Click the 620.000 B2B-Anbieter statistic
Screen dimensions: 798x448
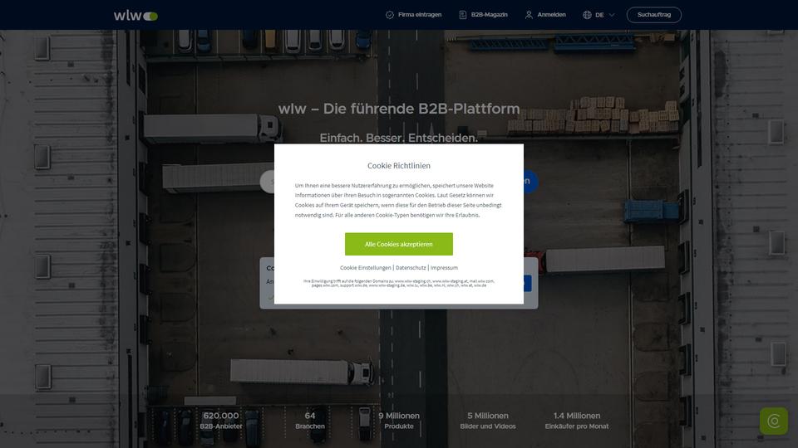tap(221, 421)
